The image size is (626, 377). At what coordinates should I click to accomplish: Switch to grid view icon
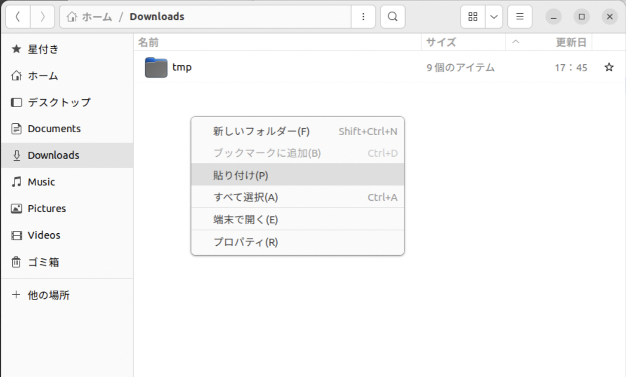point(473,17)
